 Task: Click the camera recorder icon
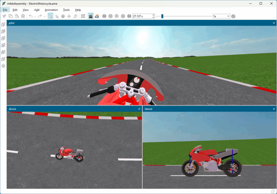97,16
